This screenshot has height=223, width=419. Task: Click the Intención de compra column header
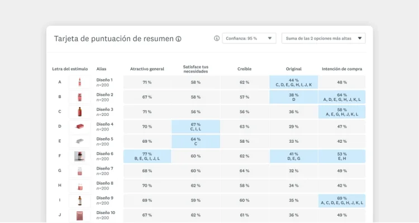342,69
